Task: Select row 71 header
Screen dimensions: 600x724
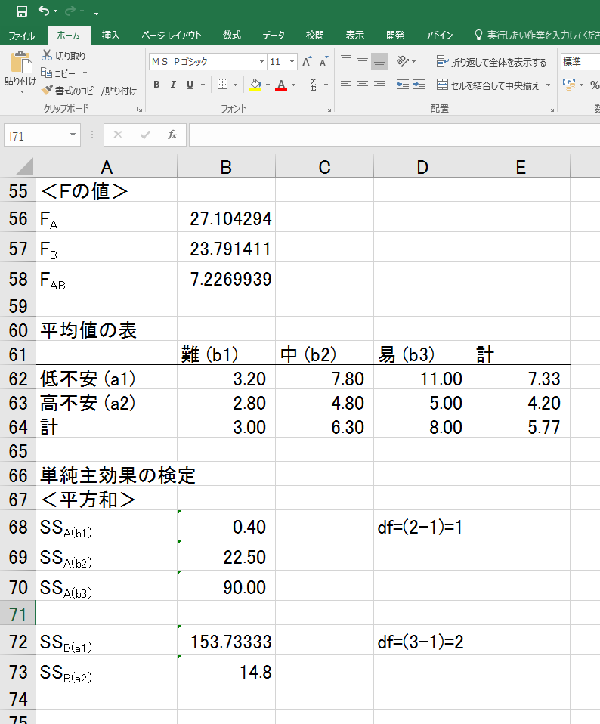Action: point(18,614)
